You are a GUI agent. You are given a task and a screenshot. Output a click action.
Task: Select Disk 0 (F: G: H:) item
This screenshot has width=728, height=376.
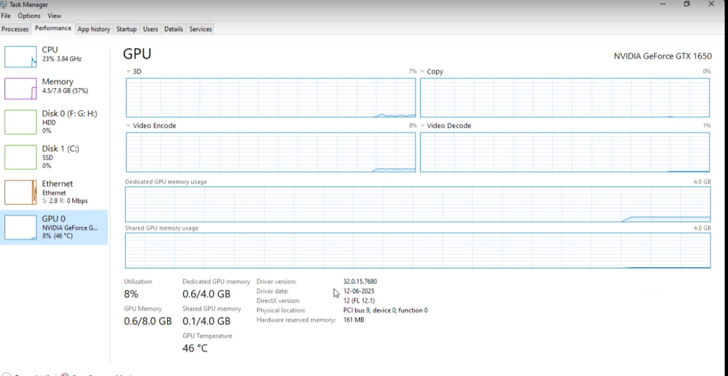[54, 122]
